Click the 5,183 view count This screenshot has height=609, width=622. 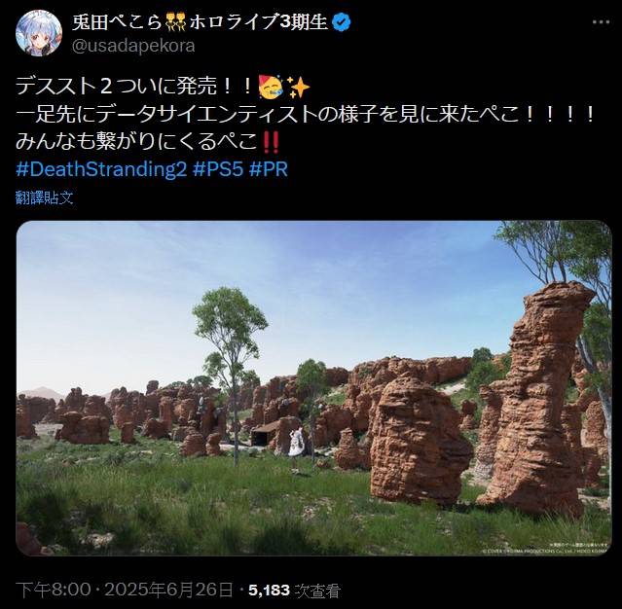[269, 591]
